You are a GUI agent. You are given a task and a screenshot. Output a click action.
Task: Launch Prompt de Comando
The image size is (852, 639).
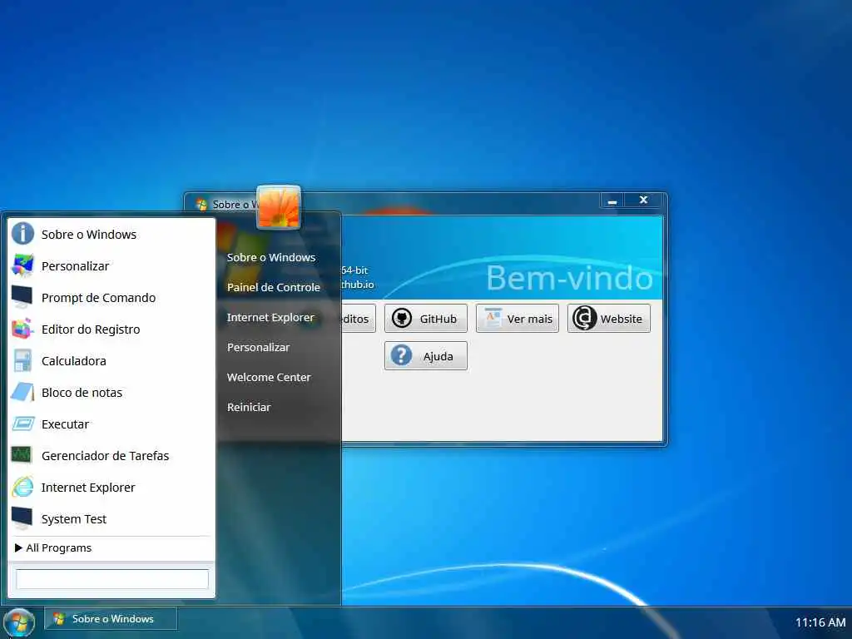111,297
